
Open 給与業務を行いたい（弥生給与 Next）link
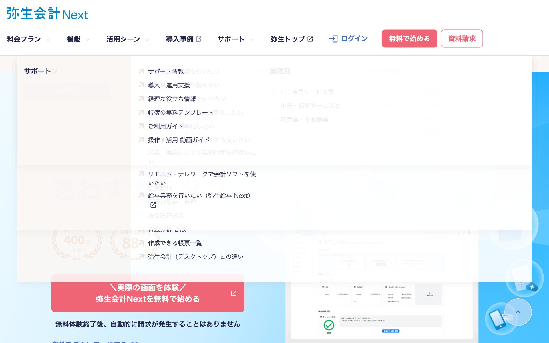tap(199, 196)
